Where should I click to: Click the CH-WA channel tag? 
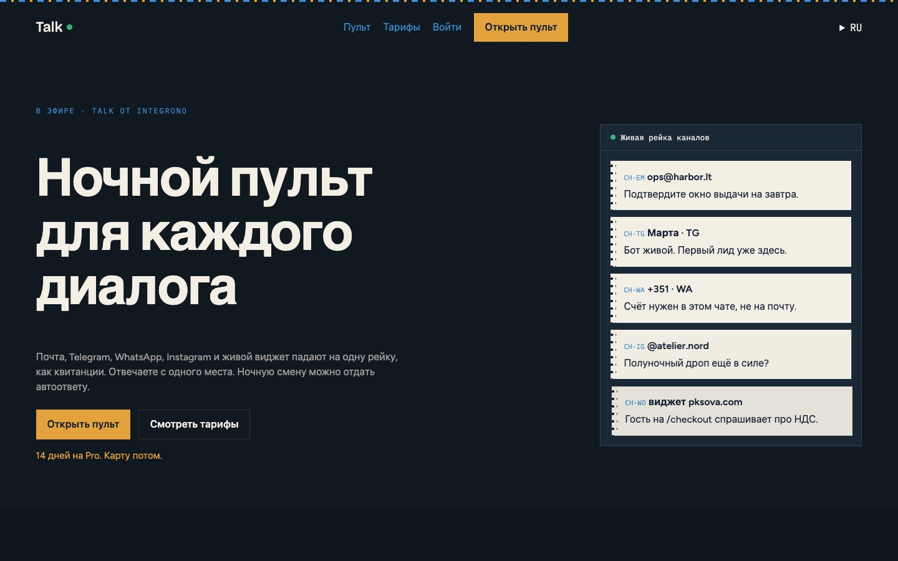tap(634, 290)
